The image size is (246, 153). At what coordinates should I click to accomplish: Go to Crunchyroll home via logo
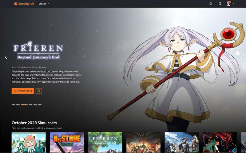pyautogui.click(x=24, y=4)
